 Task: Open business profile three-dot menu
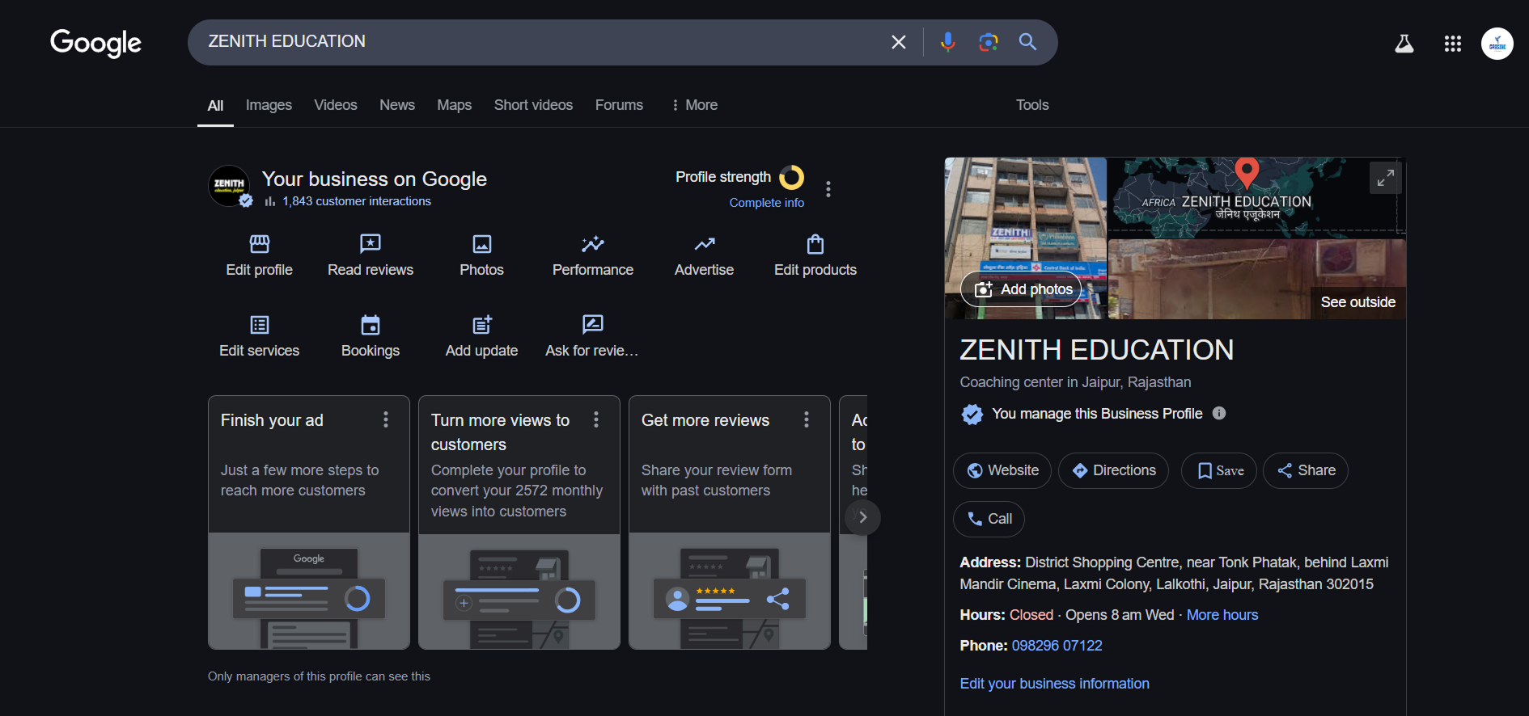[x=828, y=189]
